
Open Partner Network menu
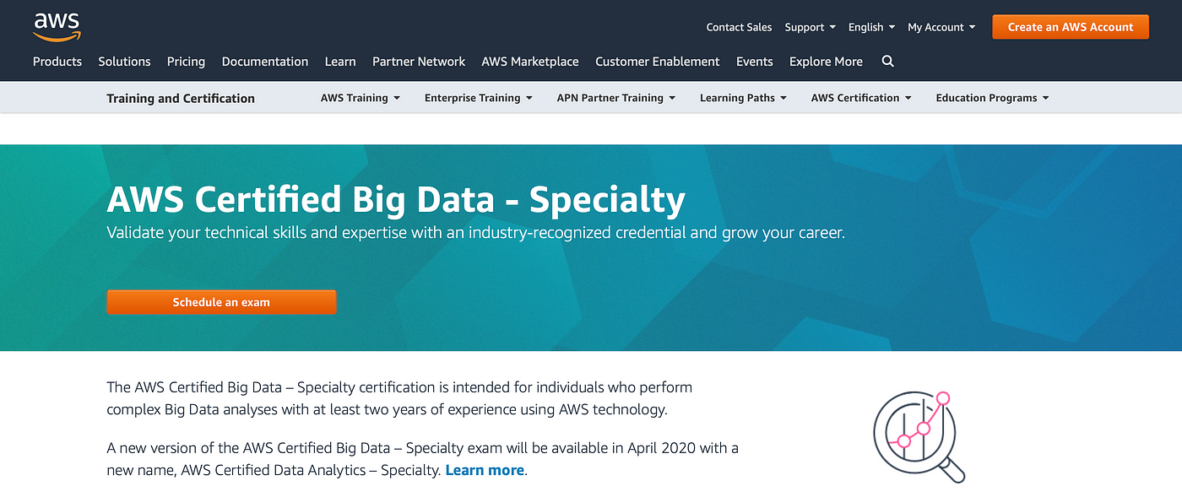419,62
